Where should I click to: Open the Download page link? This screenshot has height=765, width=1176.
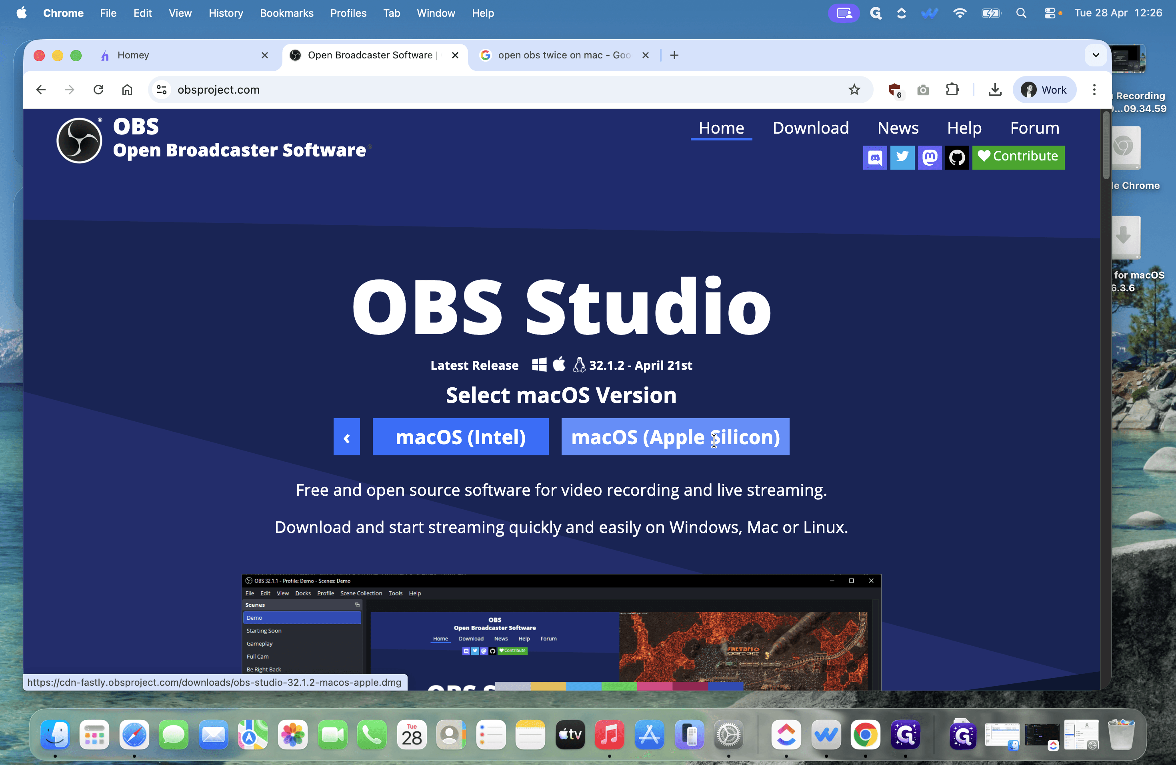[810, 128]
